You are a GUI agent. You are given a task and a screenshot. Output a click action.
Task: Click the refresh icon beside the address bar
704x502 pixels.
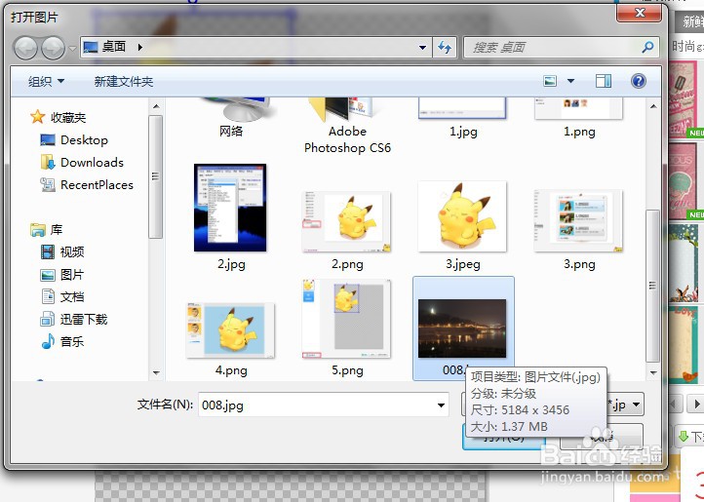pyautogui.click(x=445, y=47)
